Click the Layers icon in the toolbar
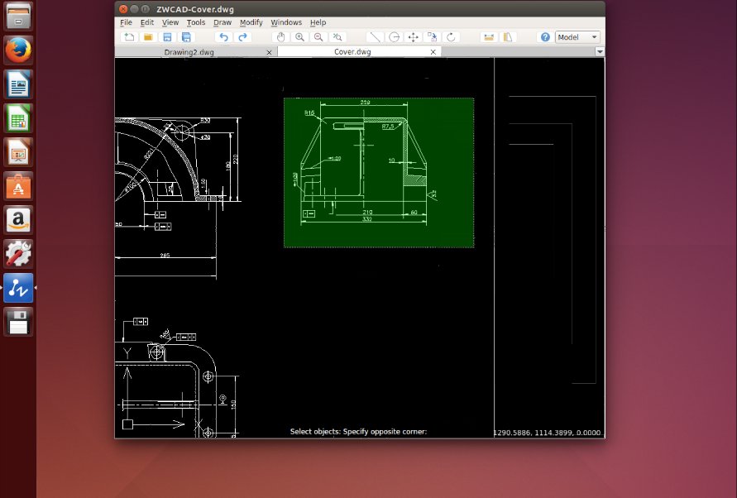Image resolution: width=737 pixels, height=498 pixels. 508,37
